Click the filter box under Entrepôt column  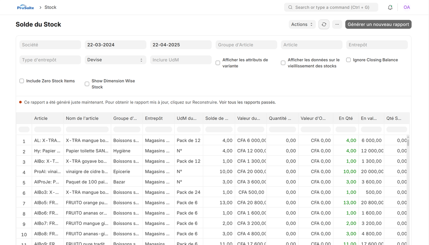click(158, 129)
